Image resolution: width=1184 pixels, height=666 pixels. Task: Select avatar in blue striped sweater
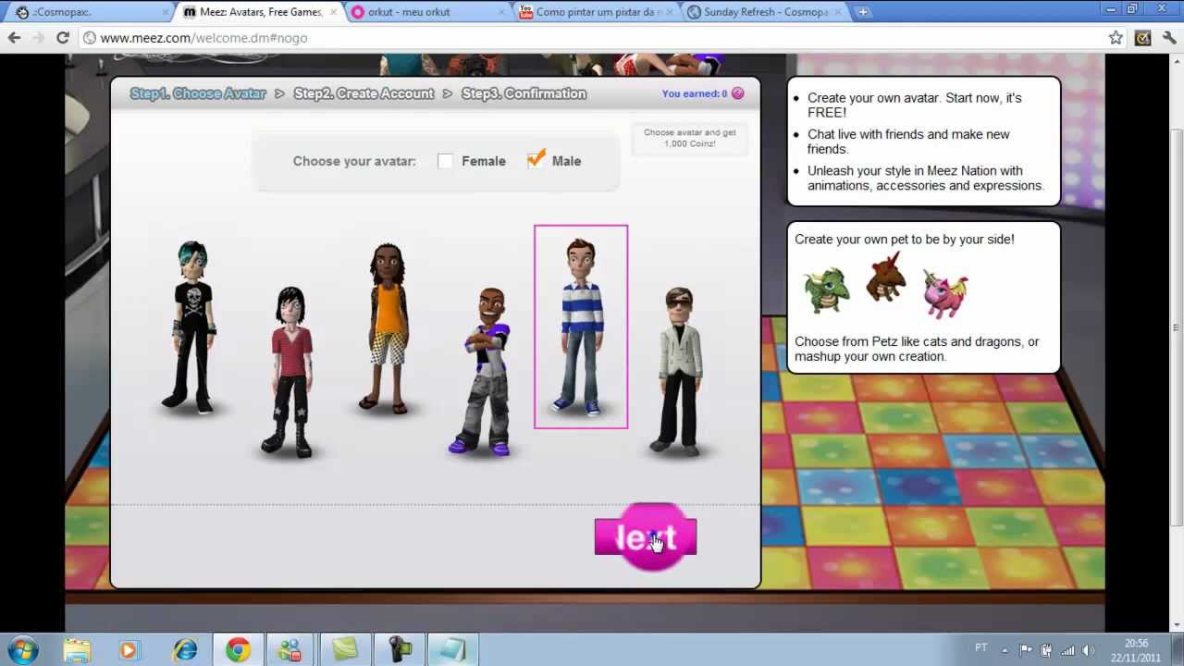tap(581, 327)
